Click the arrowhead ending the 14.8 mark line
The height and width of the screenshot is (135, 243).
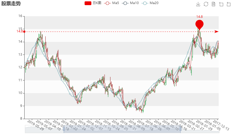(x=217, y=32)
